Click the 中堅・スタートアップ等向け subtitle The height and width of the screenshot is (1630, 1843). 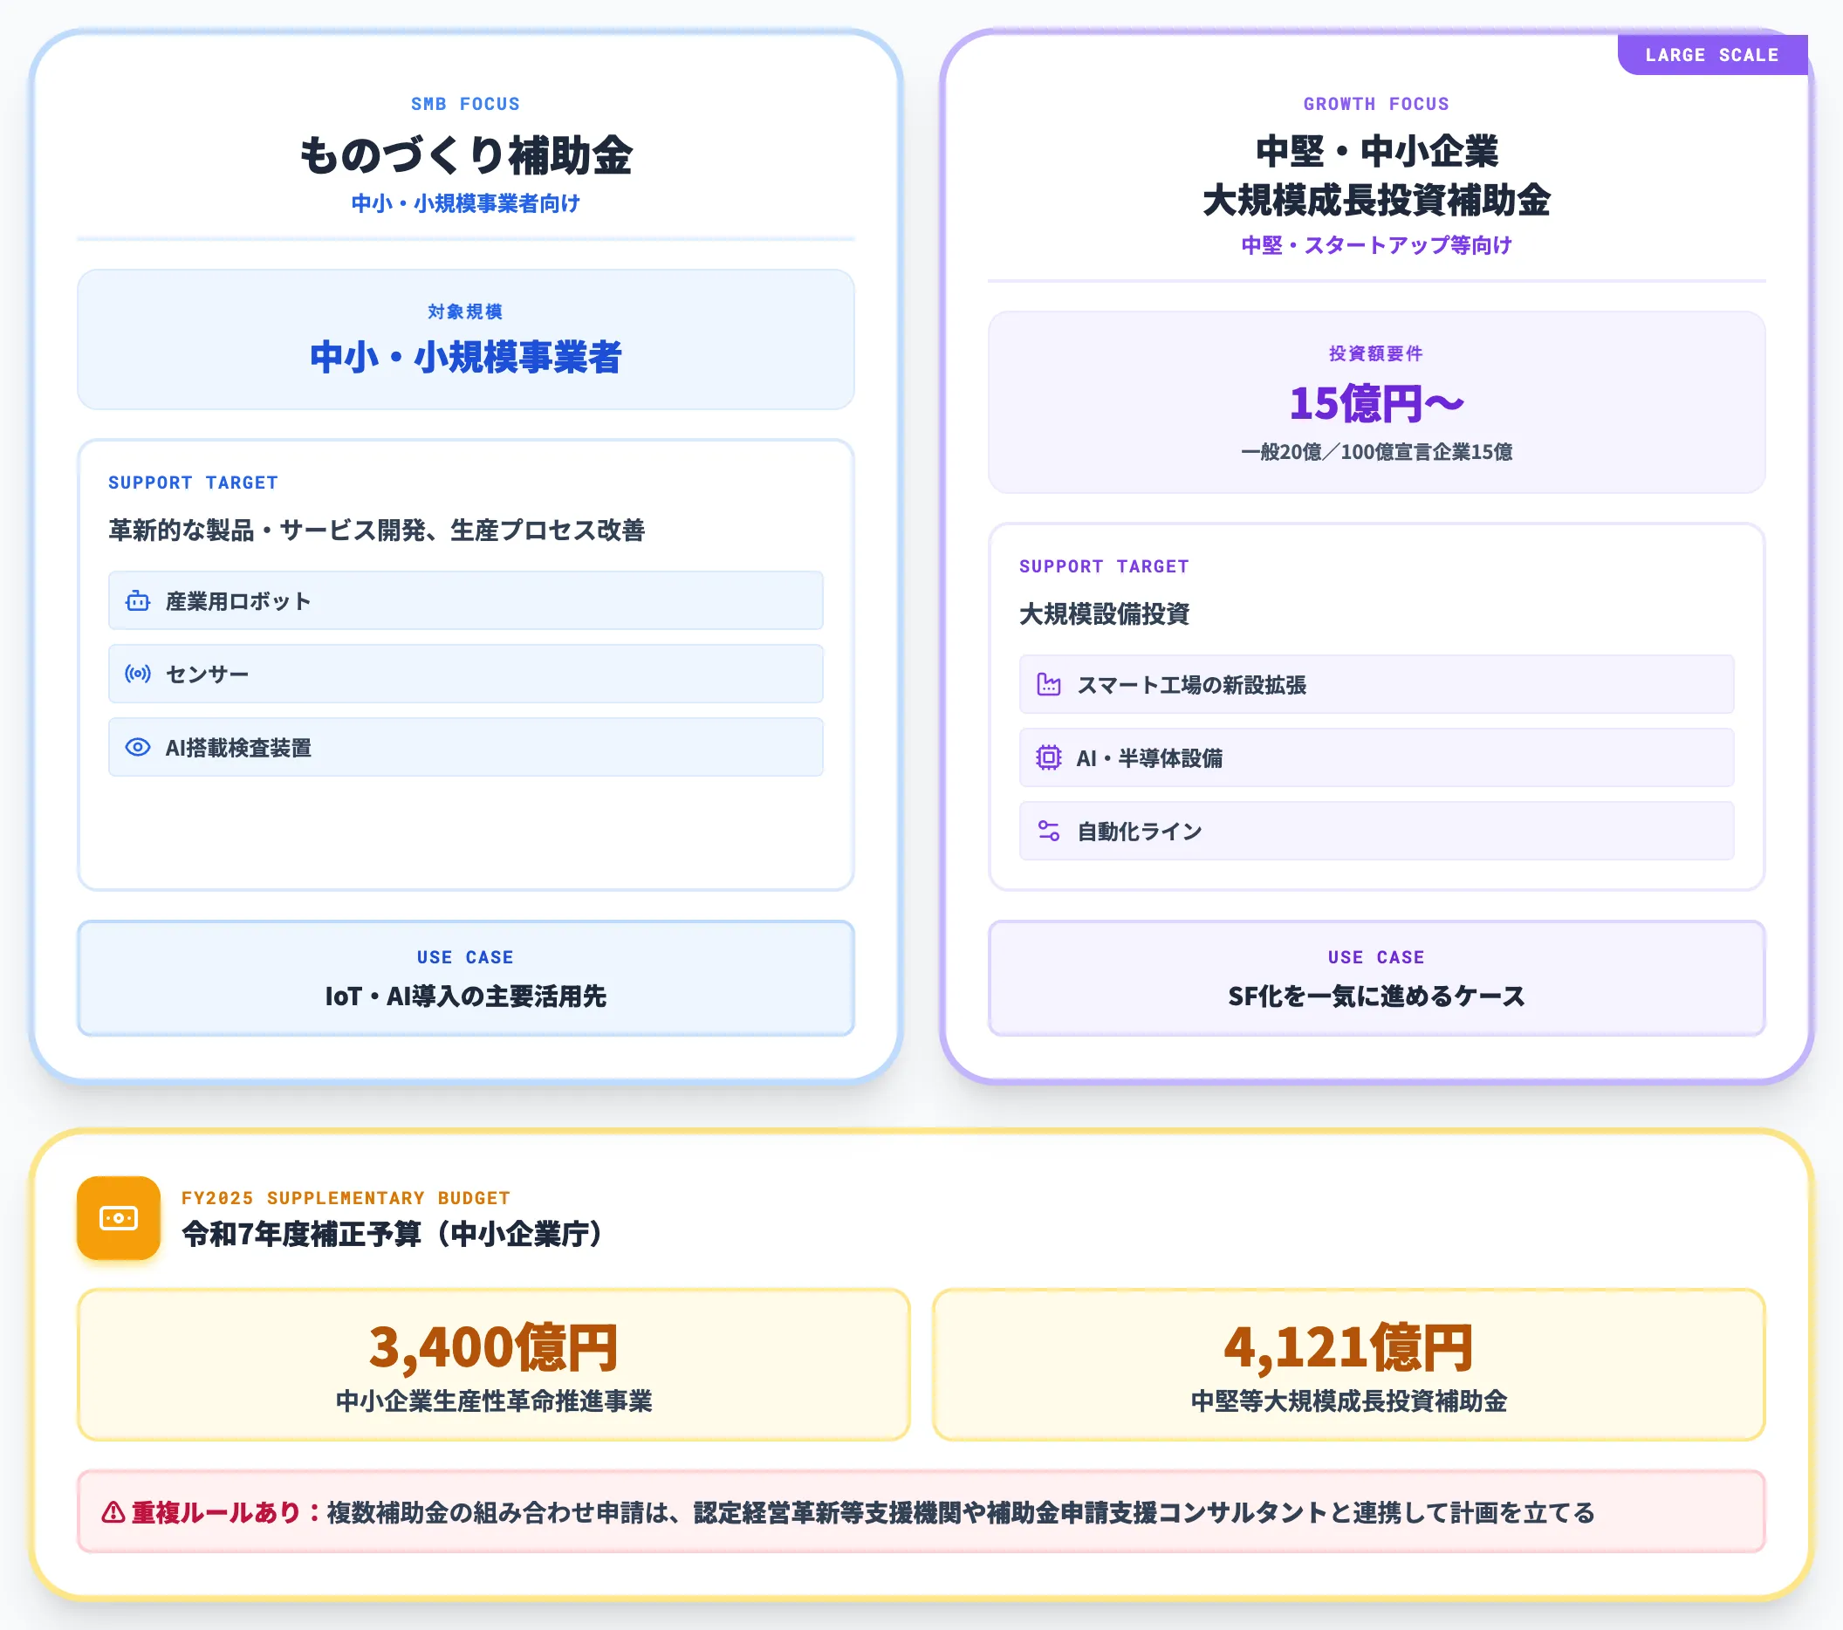coord(1376,245)
